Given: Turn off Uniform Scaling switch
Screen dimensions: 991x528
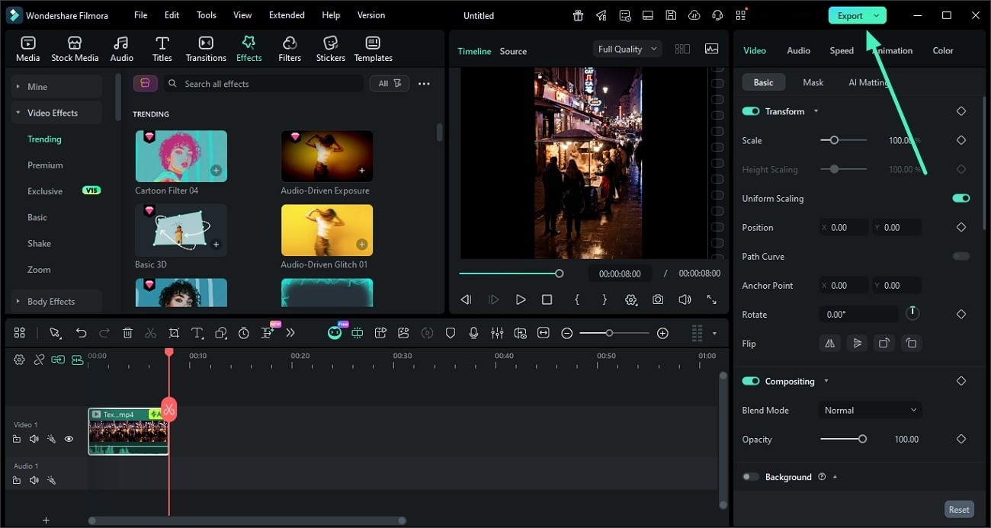Looking at the screenshot, I should point(961,199).
